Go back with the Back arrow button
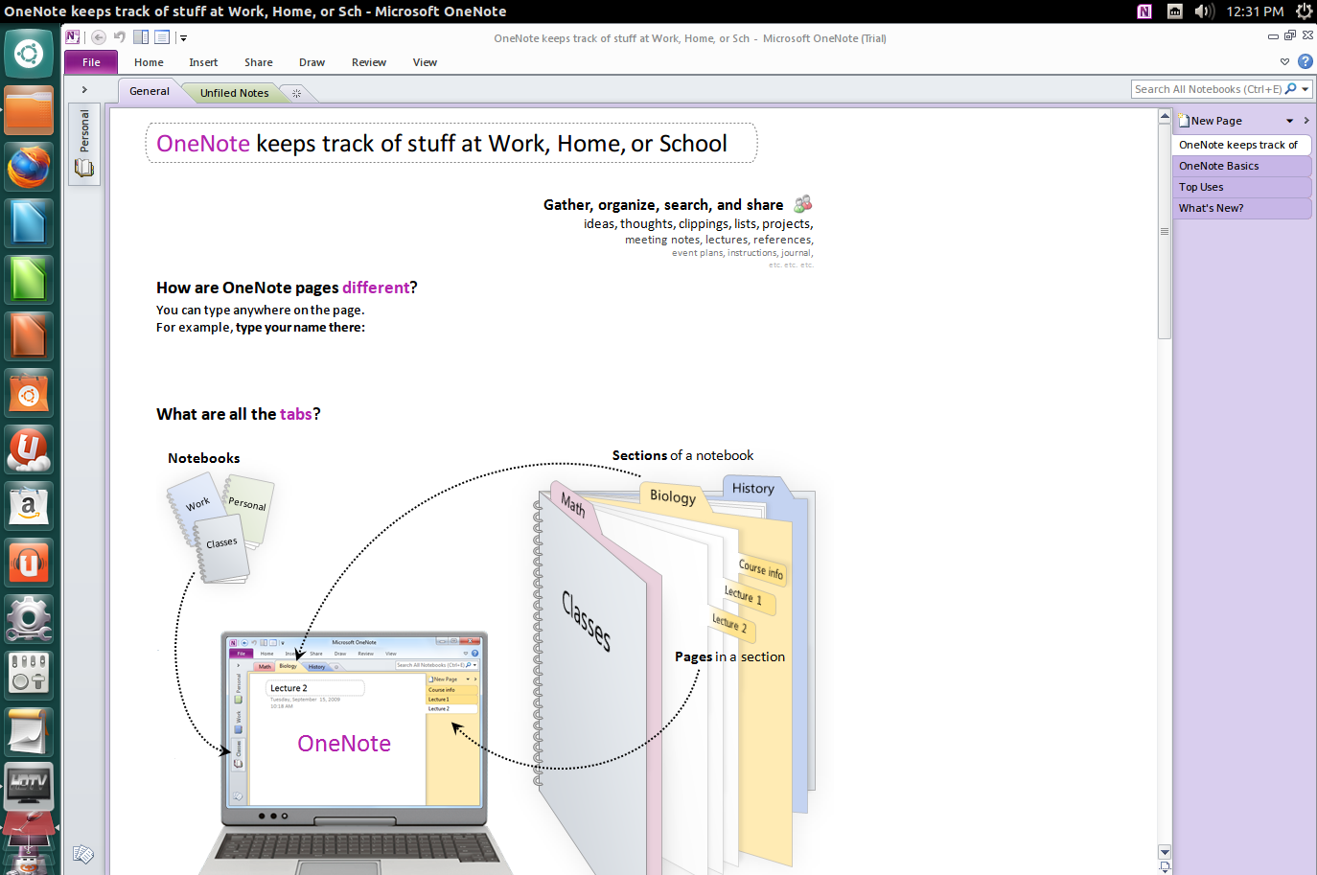 99,37
